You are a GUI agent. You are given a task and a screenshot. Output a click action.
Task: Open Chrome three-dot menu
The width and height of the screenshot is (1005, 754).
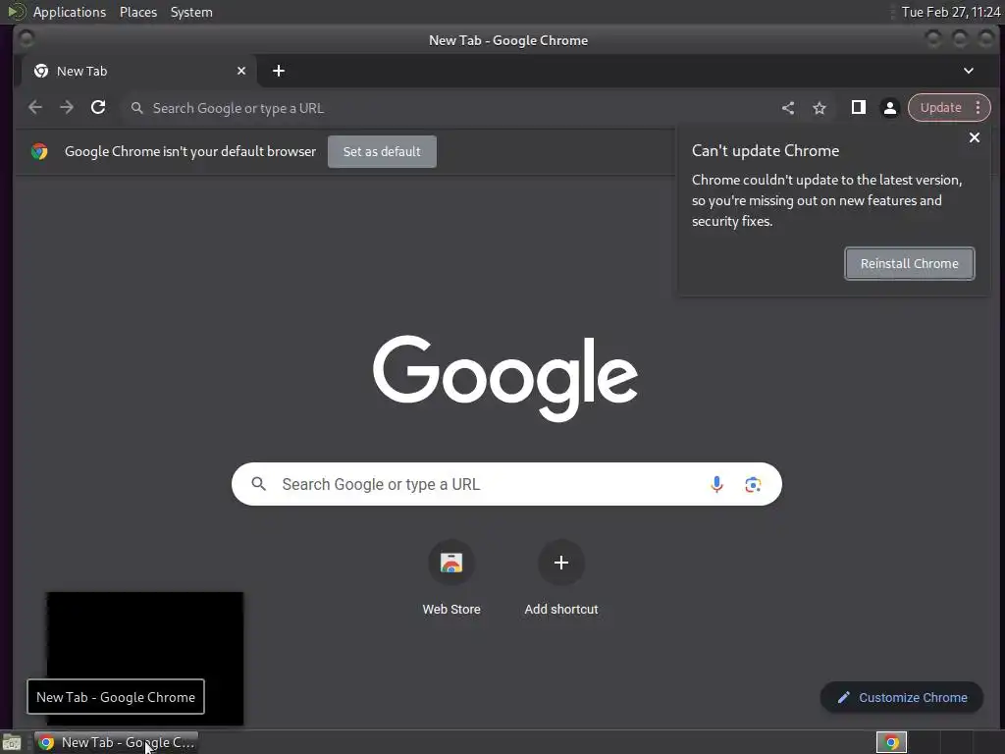click(979, 108)
